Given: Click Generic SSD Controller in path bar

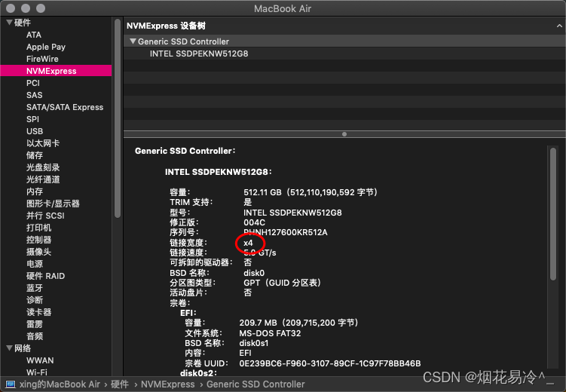Looking at the screenshot, I should coord(255,384).
